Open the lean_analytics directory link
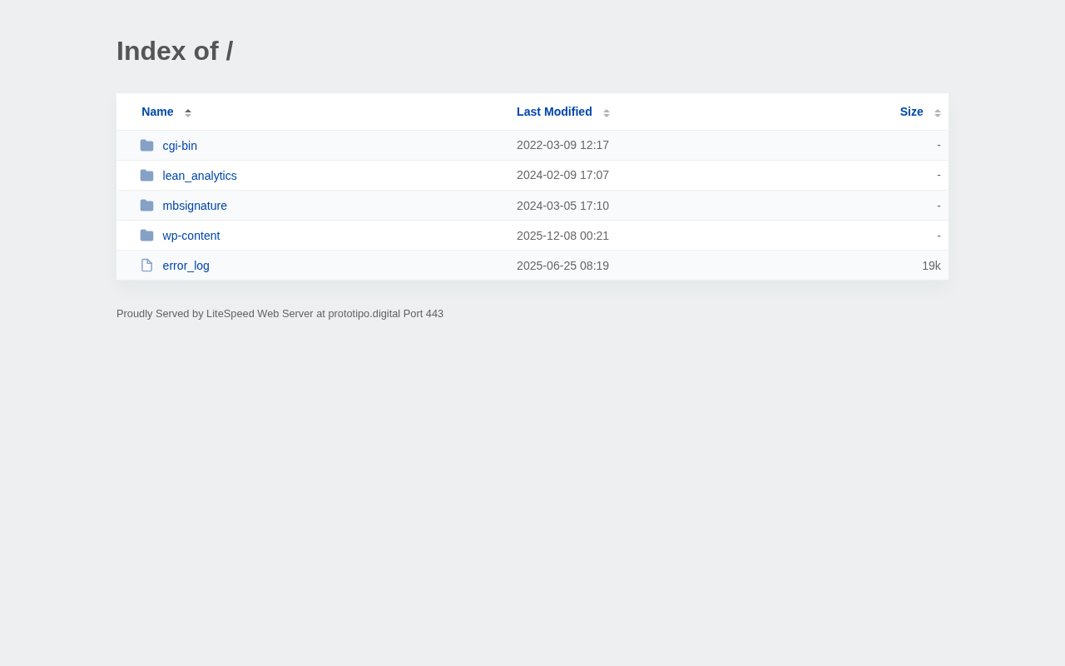The image size is (1065, 666). pos(200,176)
